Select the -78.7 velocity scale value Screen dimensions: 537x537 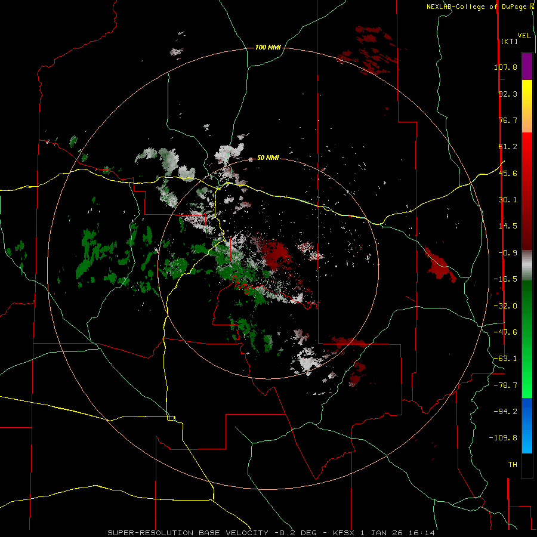[505, 385]
